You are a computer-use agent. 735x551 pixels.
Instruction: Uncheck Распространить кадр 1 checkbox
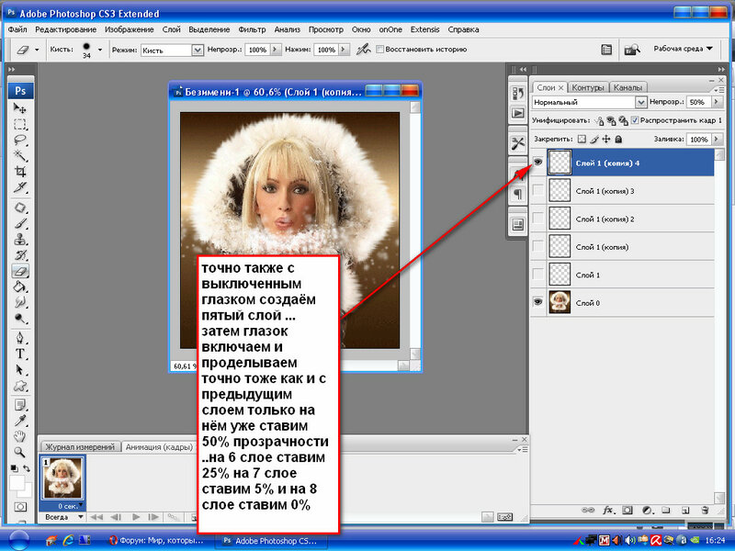[x=635, y=120]
